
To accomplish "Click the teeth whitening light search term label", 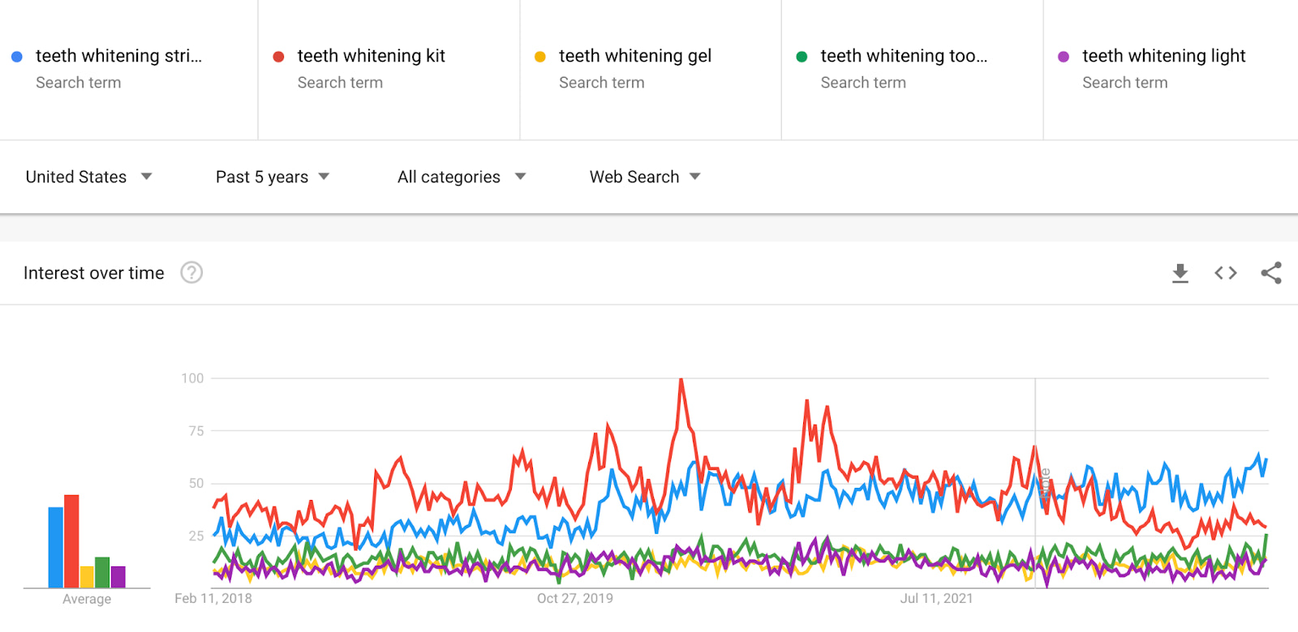I will point(1163,56).
